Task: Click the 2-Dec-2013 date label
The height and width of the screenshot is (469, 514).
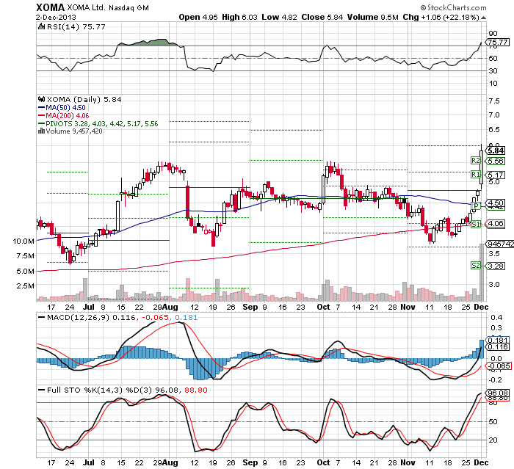Action: click(56, 18)
